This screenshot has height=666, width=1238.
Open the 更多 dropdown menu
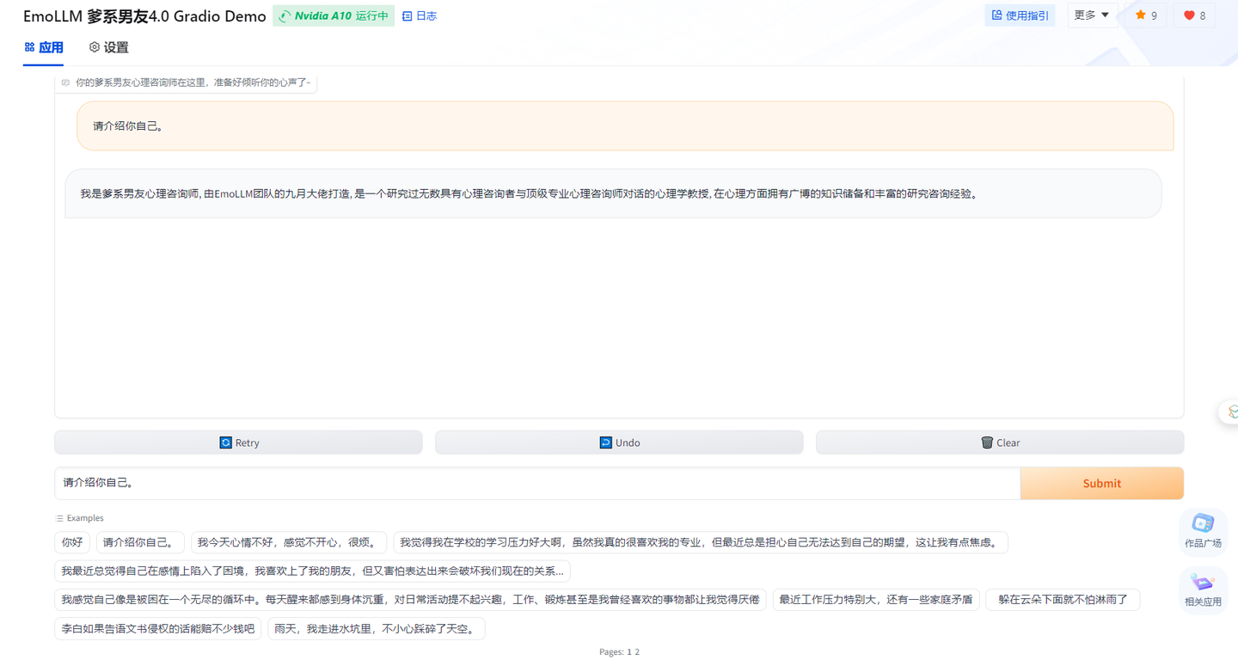click(x=1091, y=15)
